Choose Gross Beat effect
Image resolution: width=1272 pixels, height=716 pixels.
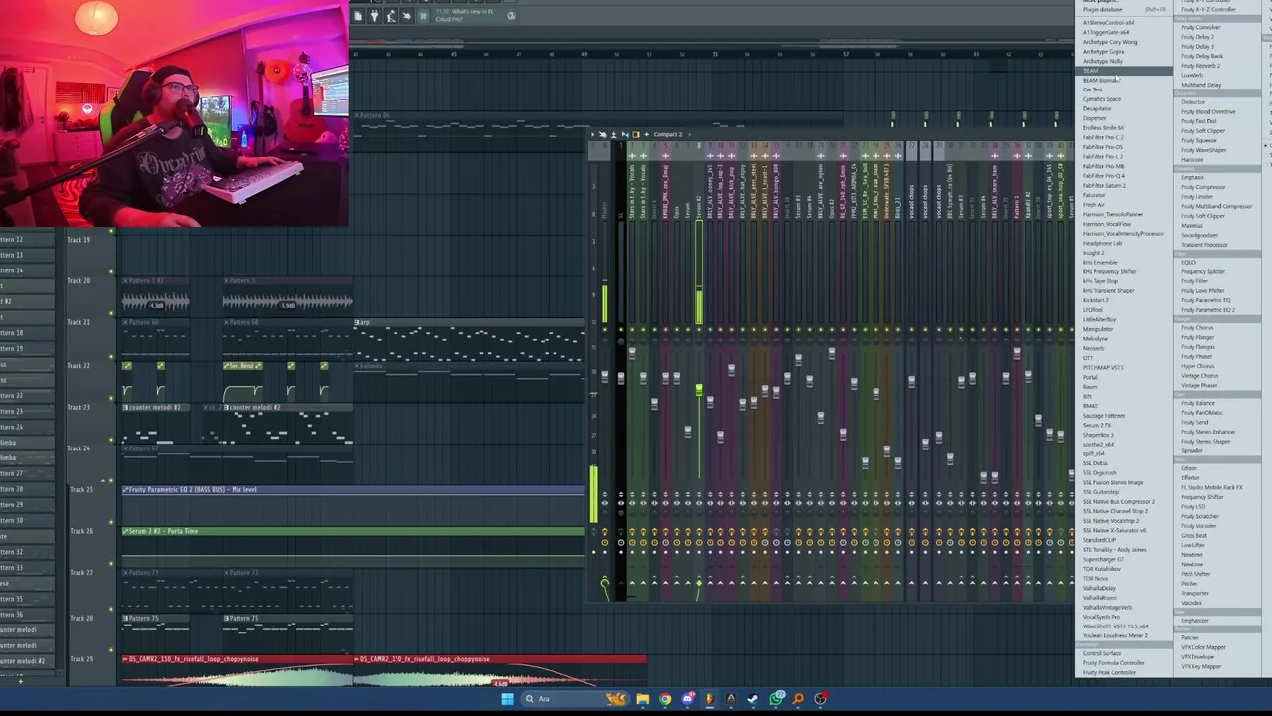tap(1193, 535)
